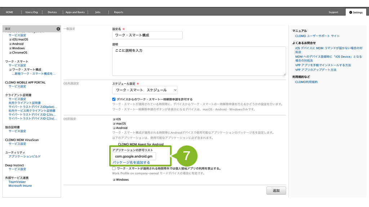The height and width of the screenshot is (207, 369).
Task: Expand the iOS section under OS別設定
Action: tap(114, 119)
